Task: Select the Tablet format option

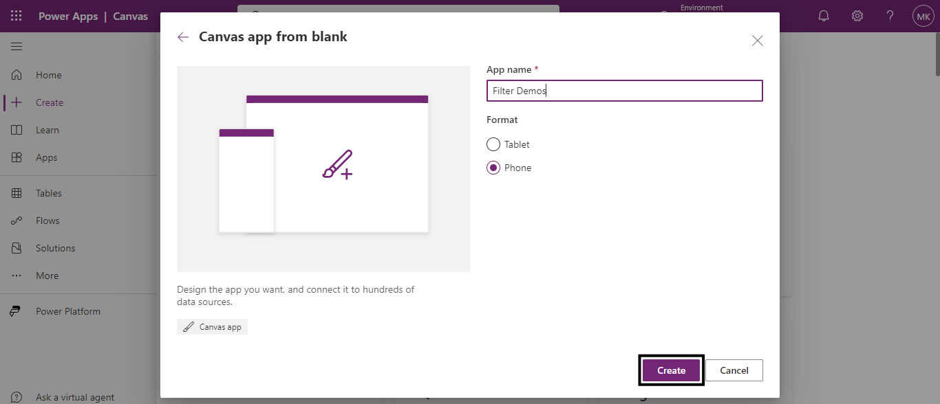Action: pyautogui.click(x=493, y=144)
